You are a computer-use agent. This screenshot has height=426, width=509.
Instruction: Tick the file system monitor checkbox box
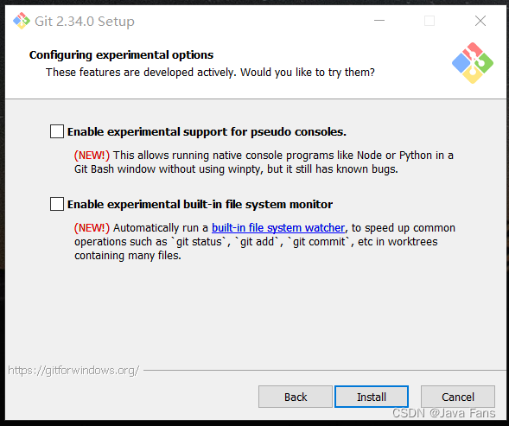pyautogui.click(x=57, y=204)
